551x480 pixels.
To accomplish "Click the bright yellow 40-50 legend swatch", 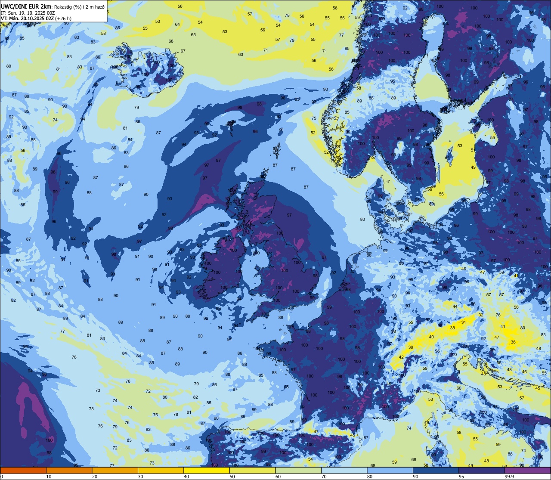I will [x=207, y=470].
